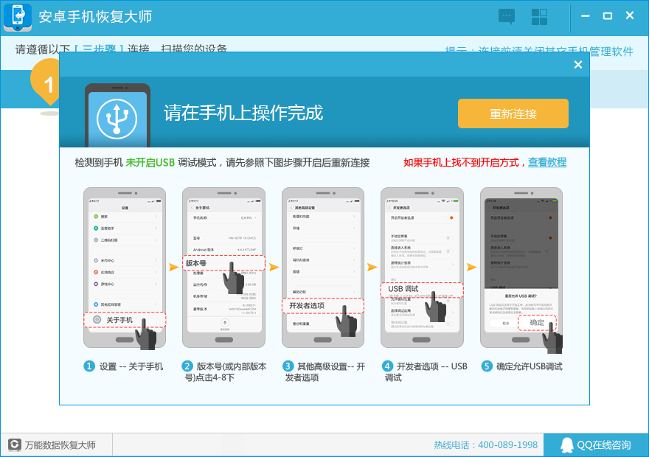Viewport: 649px width, 457px height.
Task: Click the chat bubble feedback icon
Action: click(507, 16)
